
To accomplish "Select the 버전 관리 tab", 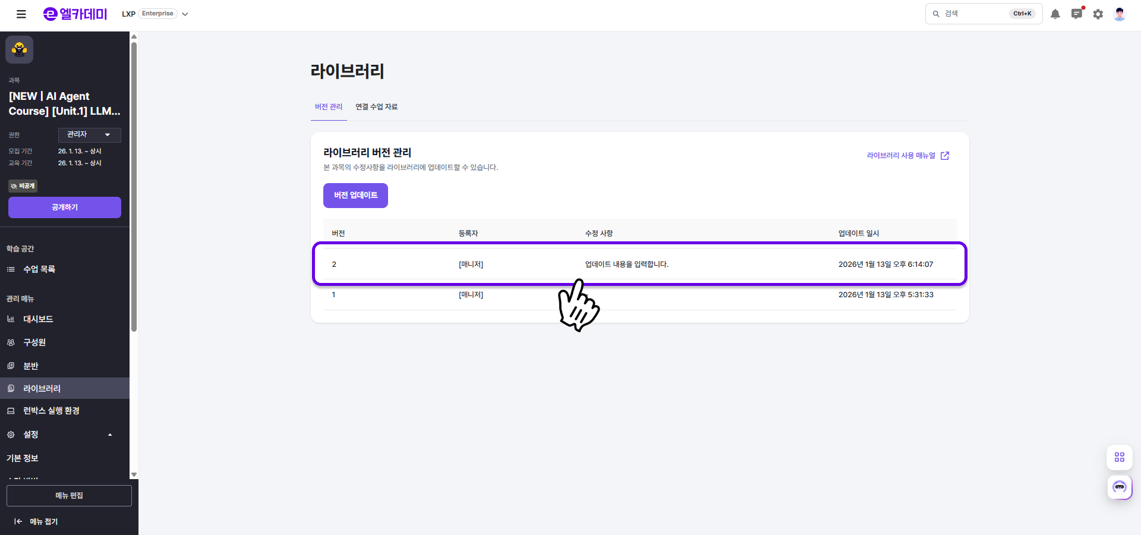I will pyautogui.click(x=329, y=107).
